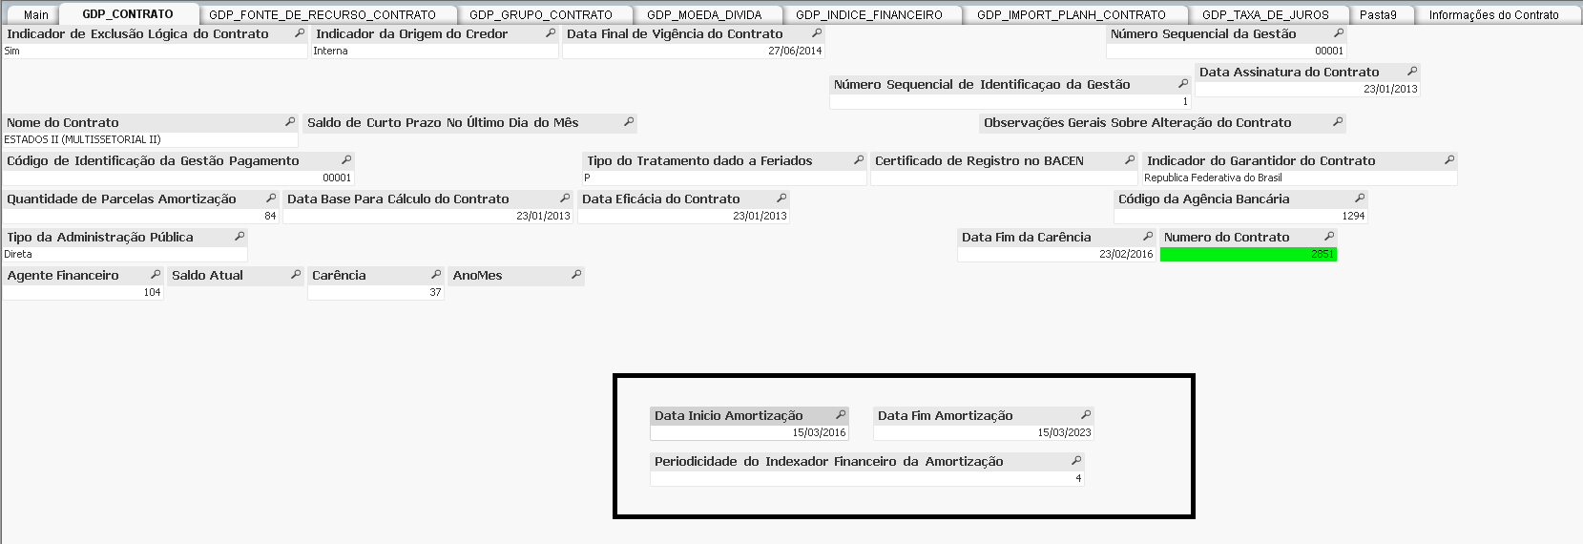1583x544 pixels.
Task: Select value P in Tratamento dado a Feriados
Action: pyautogui.click(x=724, y=178)
